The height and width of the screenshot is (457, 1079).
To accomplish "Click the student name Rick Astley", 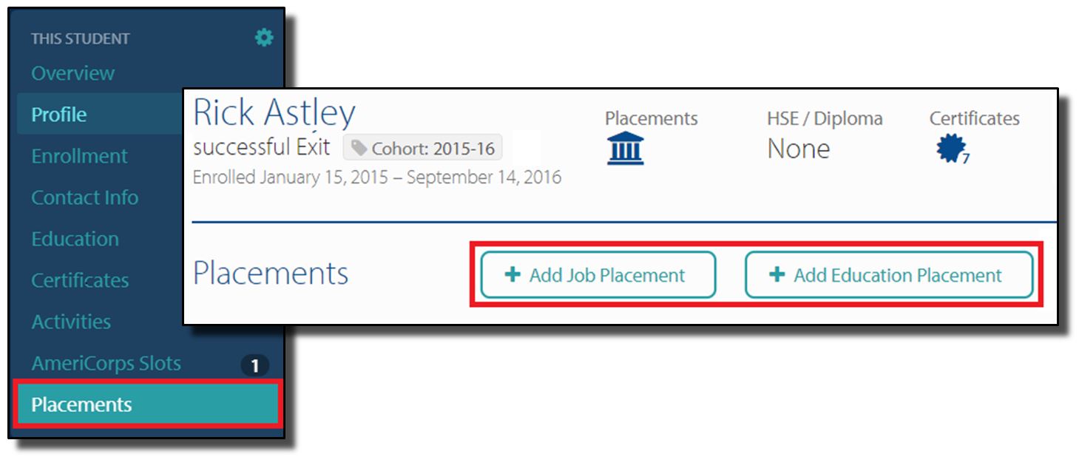I will coord(274,113).
